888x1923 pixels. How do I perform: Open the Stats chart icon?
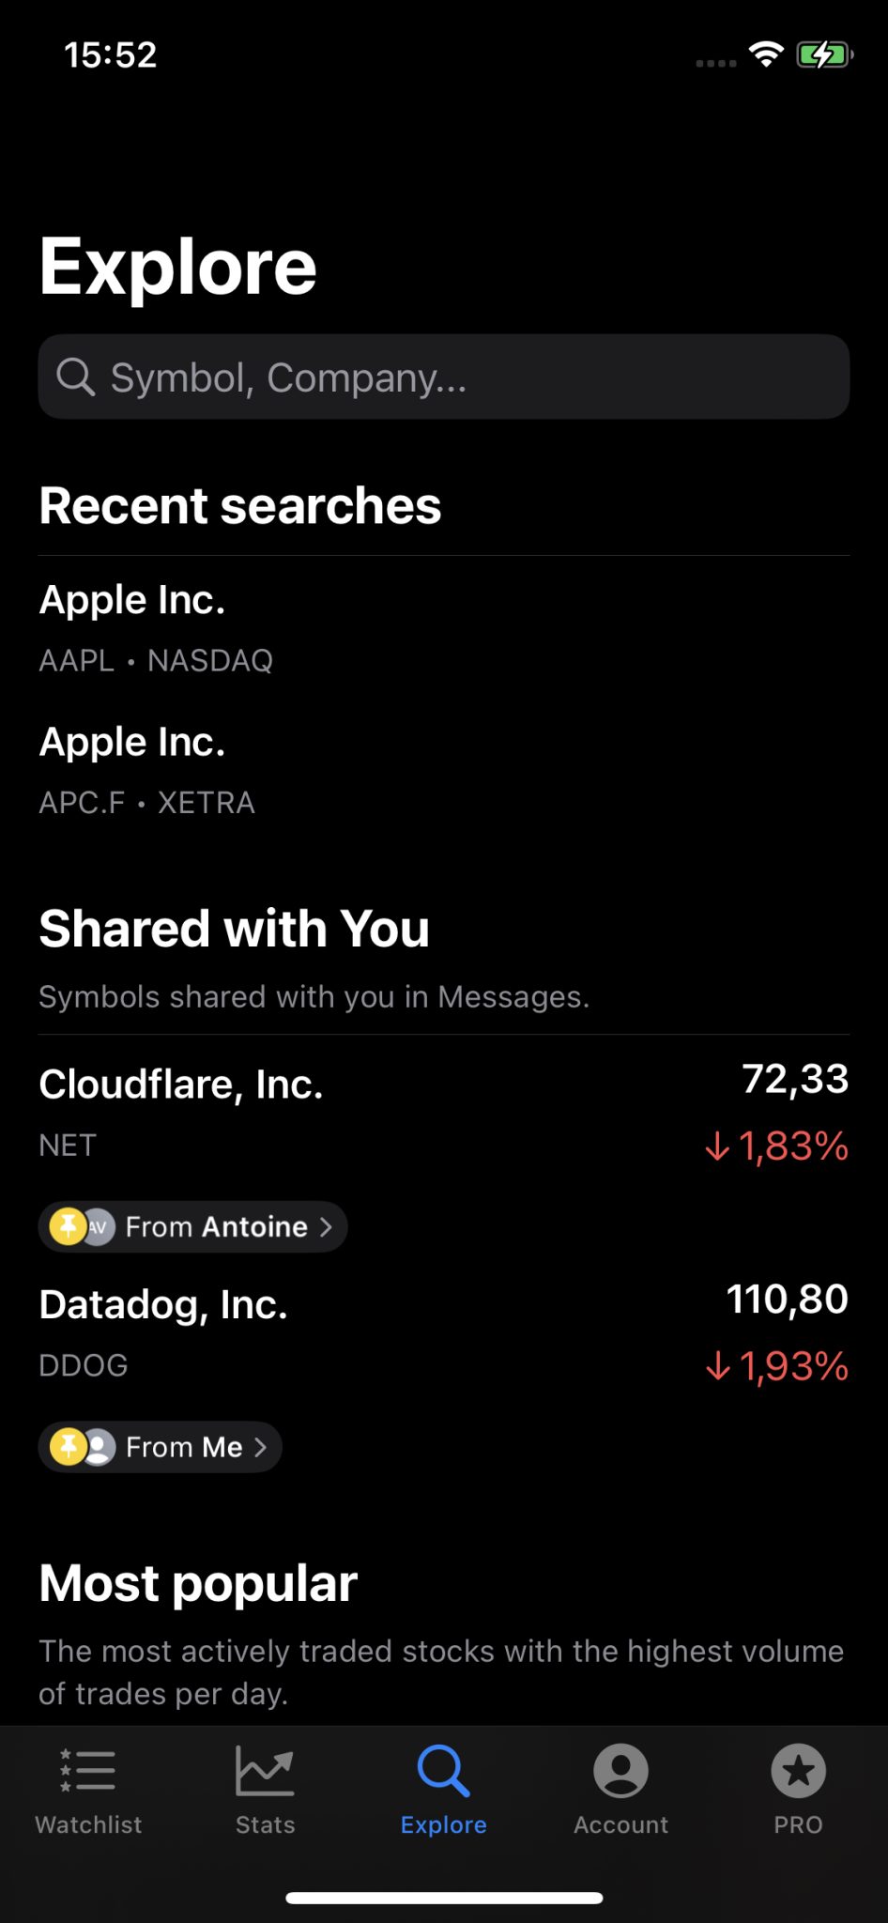point(265,1770)
